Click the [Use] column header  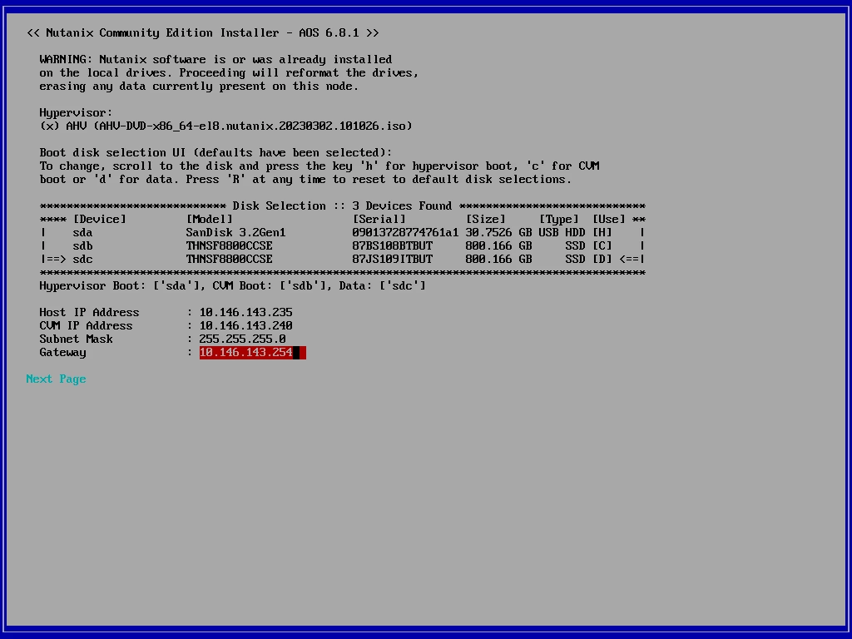(x=608, y=219)
